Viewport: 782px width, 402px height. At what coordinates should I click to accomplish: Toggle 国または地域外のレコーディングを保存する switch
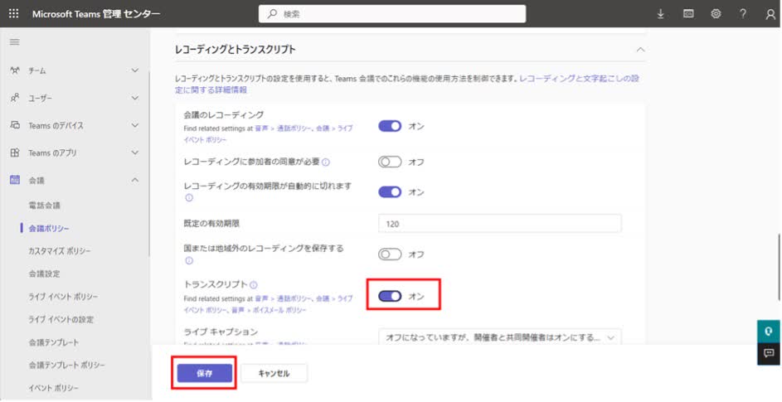tap(390, 254)
